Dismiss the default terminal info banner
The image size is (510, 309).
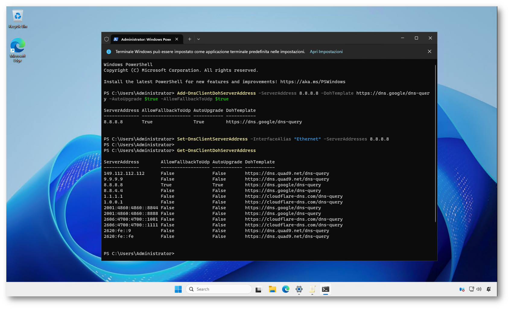coord(429,52)
